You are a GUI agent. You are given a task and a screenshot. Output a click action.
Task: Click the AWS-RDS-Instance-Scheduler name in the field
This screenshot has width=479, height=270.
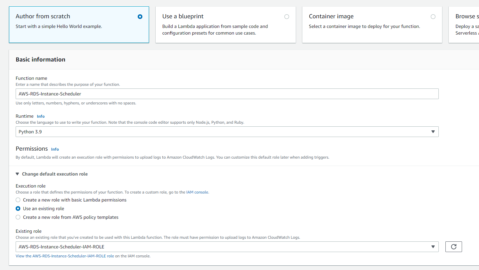50,94
